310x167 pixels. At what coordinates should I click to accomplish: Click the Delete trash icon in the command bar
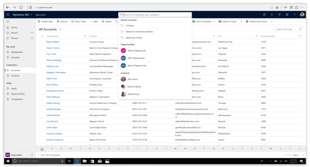[x=106, y=21]
